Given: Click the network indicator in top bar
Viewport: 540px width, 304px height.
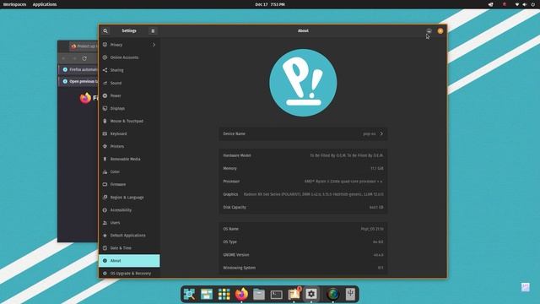Looking at the screenshot, I should tap(517, 4).
